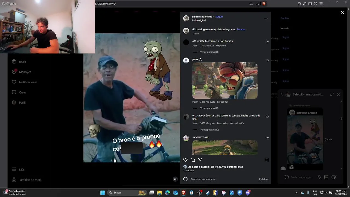Like vh_habeck's comment

coord(268,117)
